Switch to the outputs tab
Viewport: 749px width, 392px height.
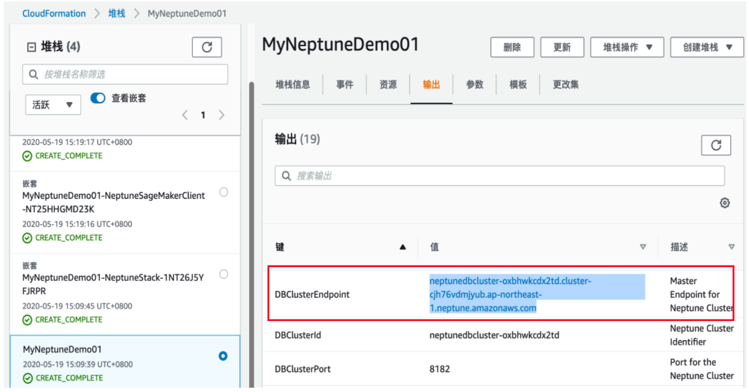[x=432, y=84]
